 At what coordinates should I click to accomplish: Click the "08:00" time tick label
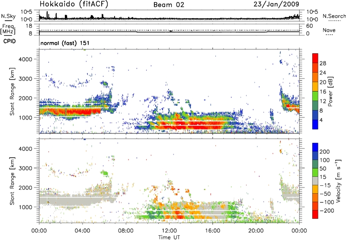click(x=126, y=231)
